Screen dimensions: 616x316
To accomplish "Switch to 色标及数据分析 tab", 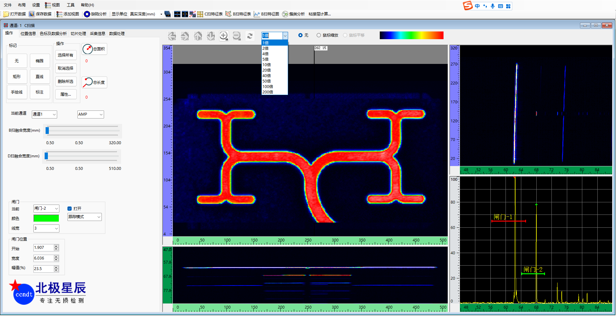I will [53, 34].
